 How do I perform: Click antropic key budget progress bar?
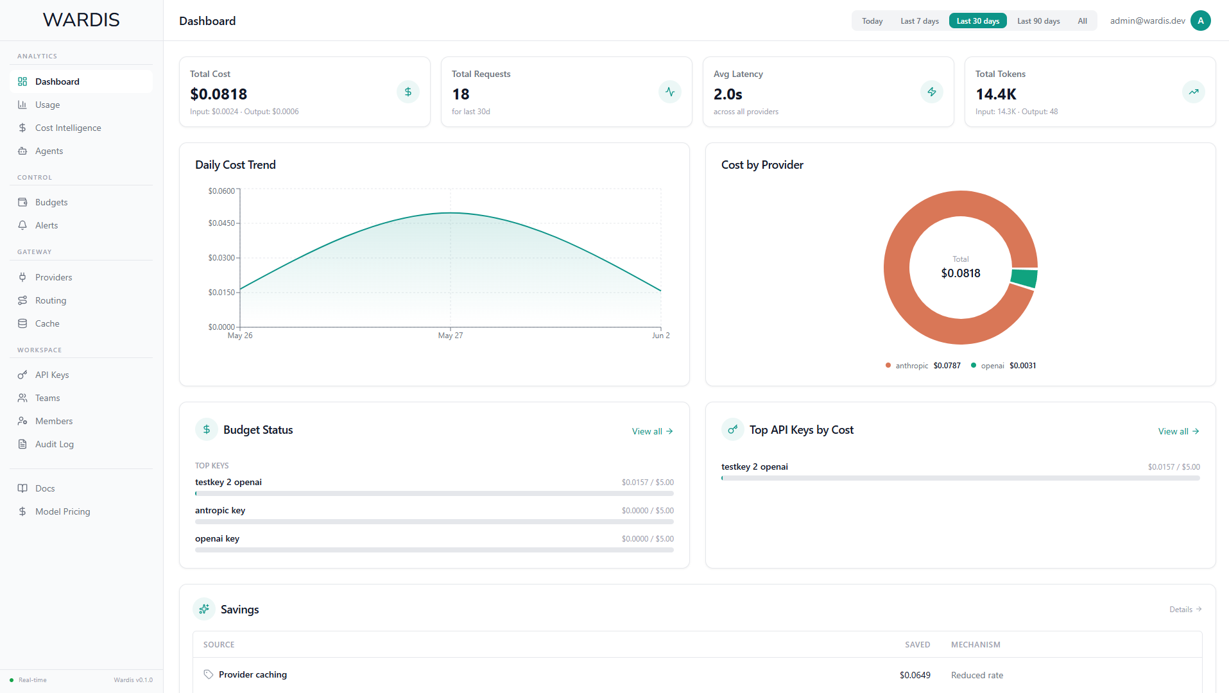[434, 522]
